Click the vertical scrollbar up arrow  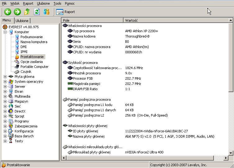231,20
